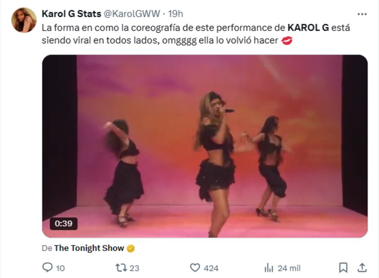This screenshot has width=379, height=278.
Task: Click the tweet text to open post
Action: coord(196,34)
